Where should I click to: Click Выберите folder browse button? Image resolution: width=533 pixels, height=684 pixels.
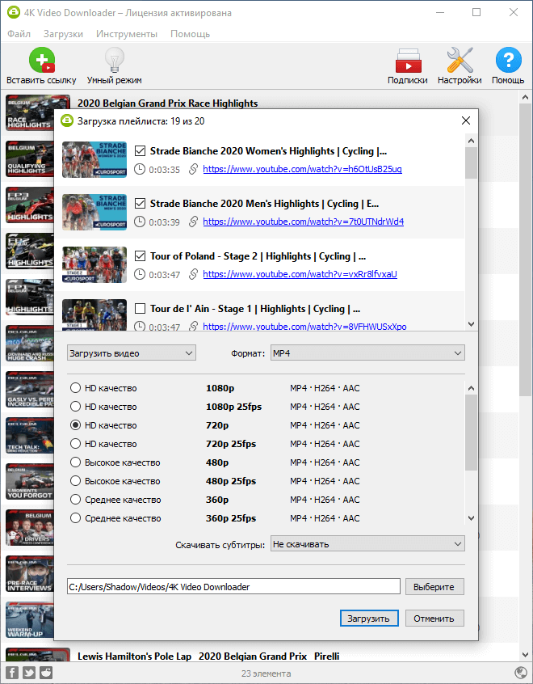(x=434, y=587)
